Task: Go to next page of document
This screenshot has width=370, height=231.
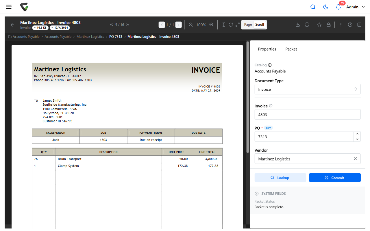Action: click(x=179, y=25)
